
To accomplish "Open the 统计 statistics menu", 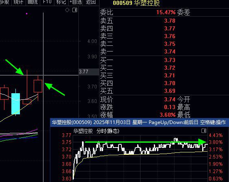I will (x=18, y=2).
